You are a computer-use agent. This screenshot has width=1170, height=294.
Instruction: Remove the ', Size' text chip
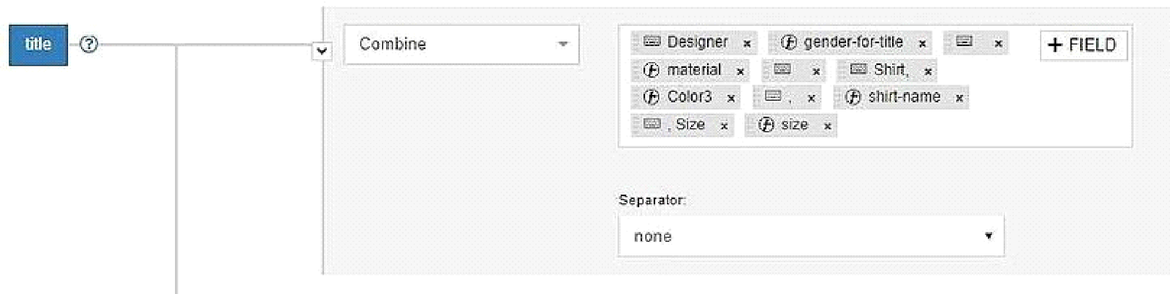tap(723, 126)
